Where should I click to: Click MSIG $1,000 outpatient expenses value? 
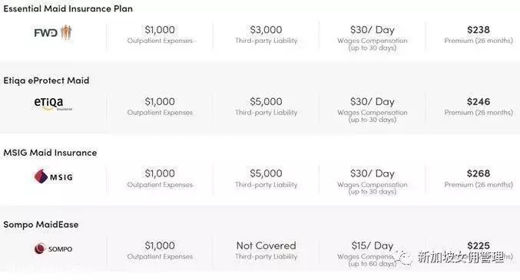pyautogui.click(x=160, y=173)
